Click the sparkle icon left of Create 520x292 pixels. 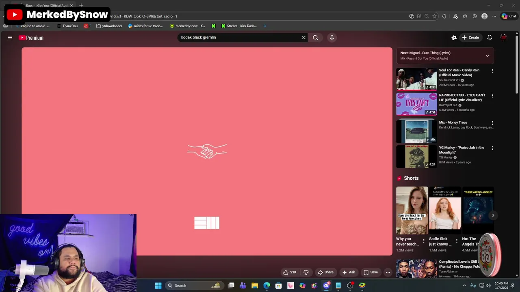[x=454, y=37]
